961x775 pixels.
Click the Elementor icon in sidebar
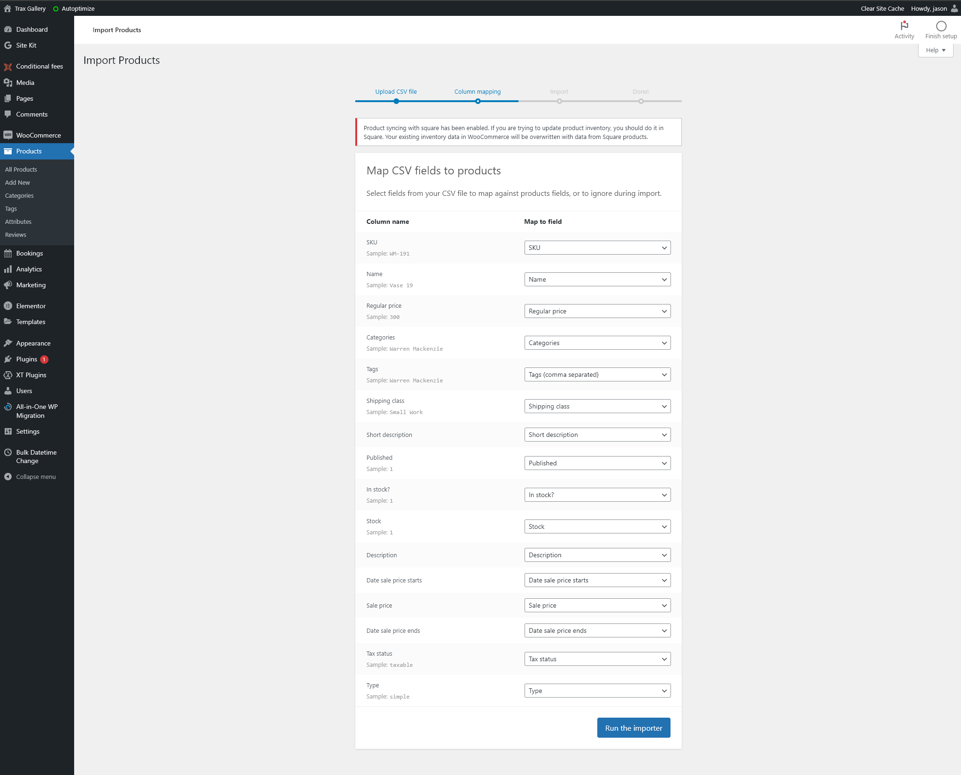pyautogui.click(x=8, y=306)
